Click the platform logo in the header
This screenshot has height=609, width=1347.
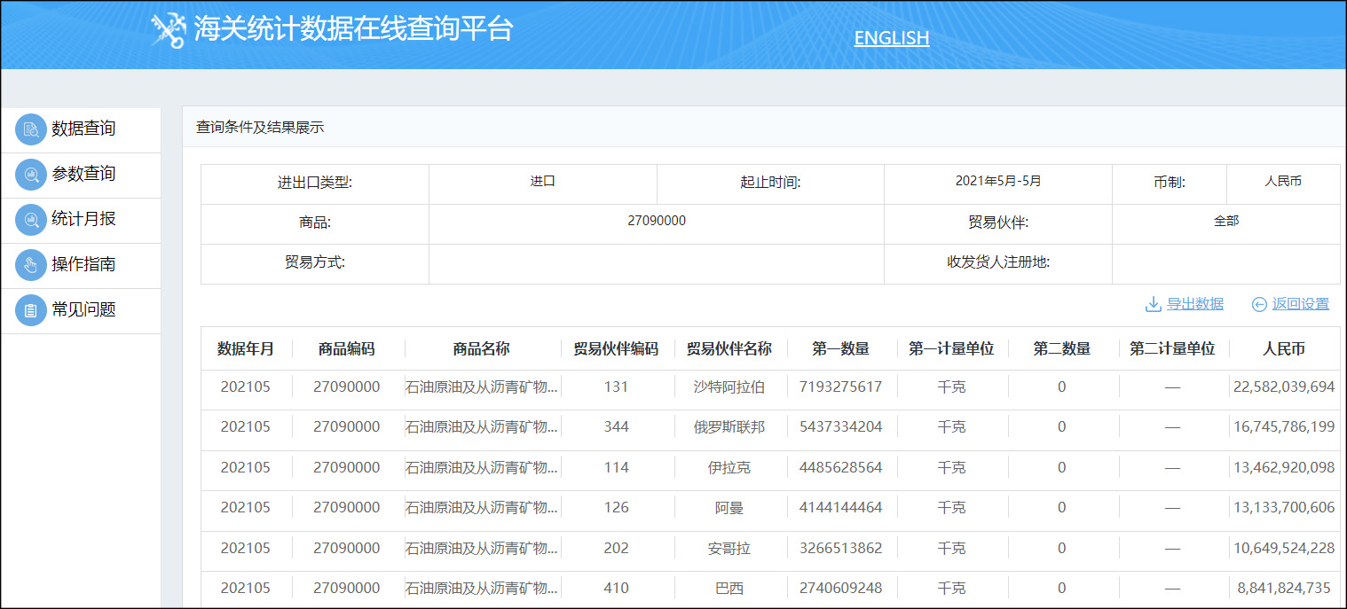coord(169,30)
